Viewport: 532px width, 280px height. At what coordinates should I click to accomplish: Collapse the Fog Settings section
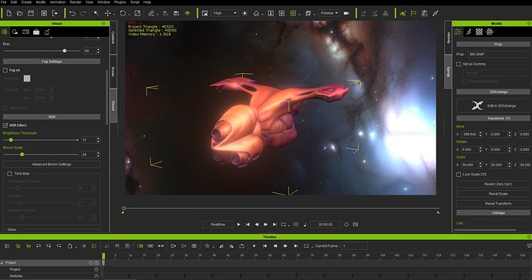(52, 62)
